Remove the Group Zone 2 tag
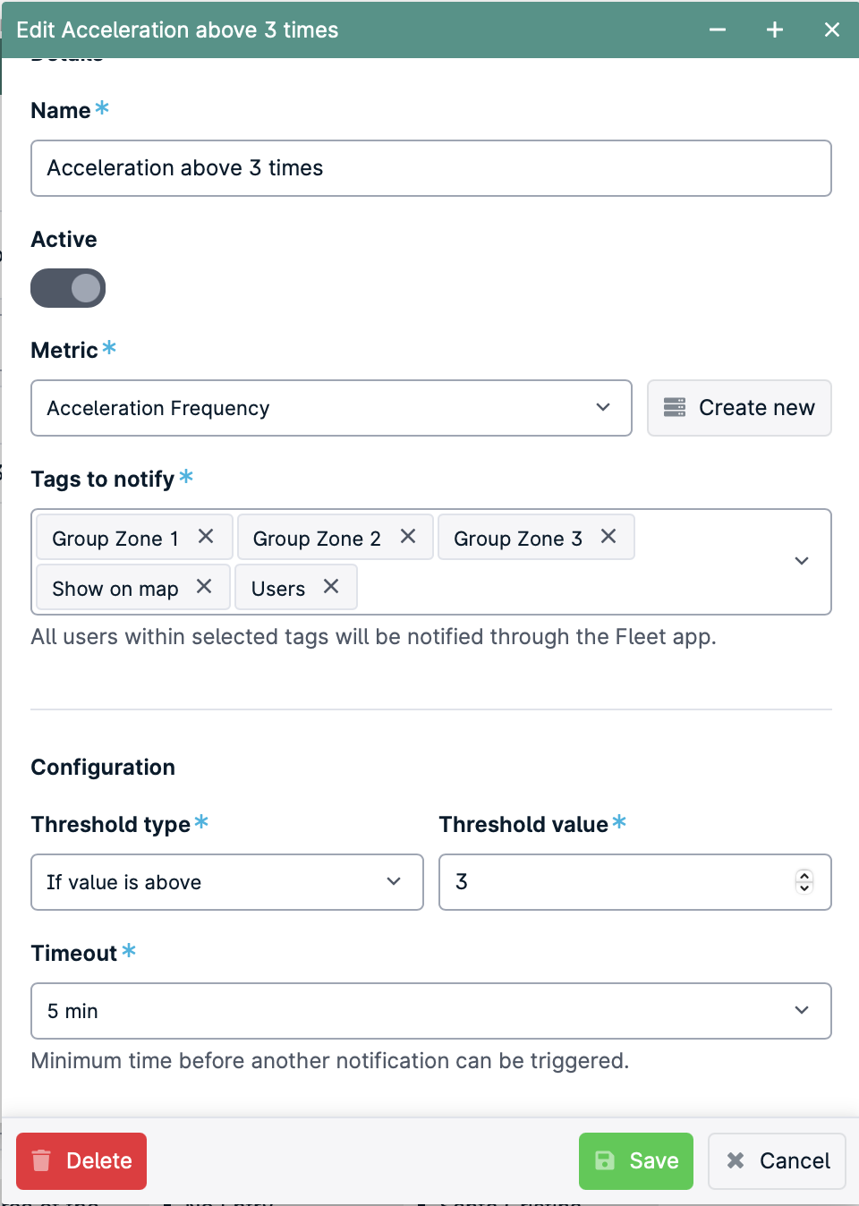859x1206 pixels. point(408,536)
